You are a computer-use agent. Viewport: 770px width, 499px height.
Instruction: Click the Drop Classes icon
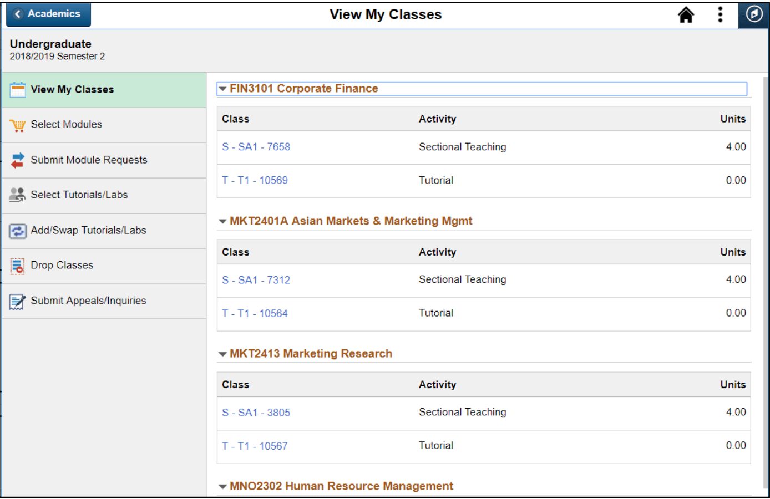[x=17, y=266]
